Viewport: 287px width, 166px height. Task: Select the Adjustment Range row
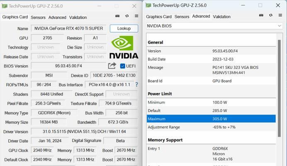coord(211,127)
